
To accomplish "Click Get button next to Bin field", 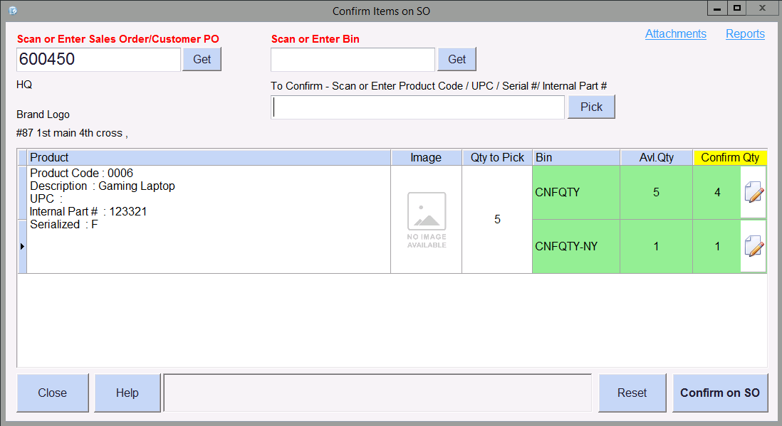I will (x=457, y=60).
